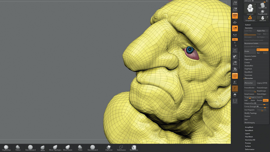Select the ClayBuildup brush
Screen dimensions: 270x152
(6, 148)
